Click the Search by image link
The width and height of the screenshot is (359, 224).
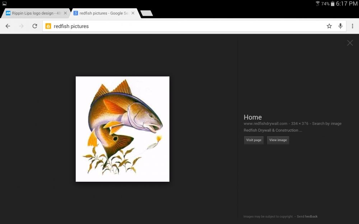tap(327, 124)
